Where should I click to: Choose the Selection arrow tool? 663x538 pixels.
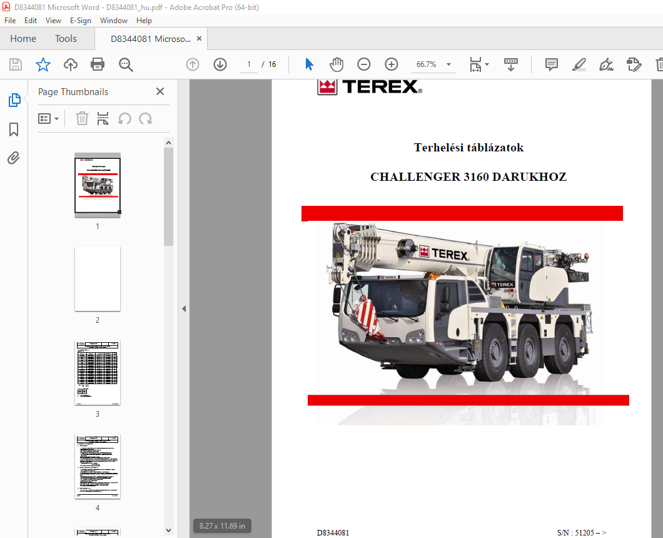[x=309, y=64]
